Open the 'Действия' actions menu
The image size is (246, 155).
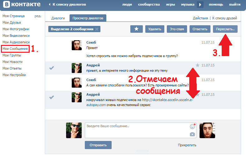[x=200, y=18]
